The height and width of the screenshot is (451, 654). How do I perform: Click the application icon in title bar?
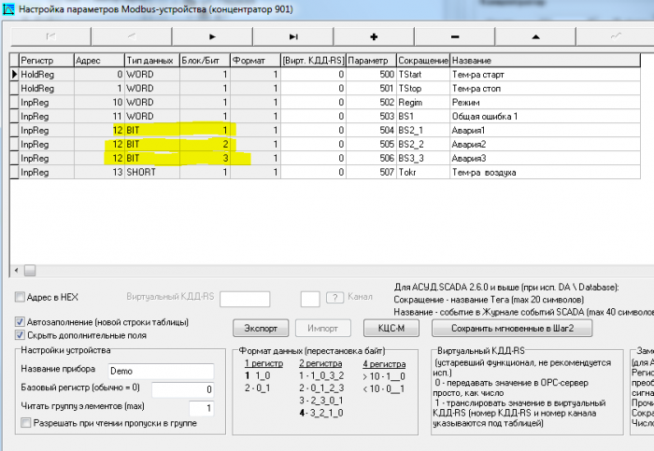8,9
